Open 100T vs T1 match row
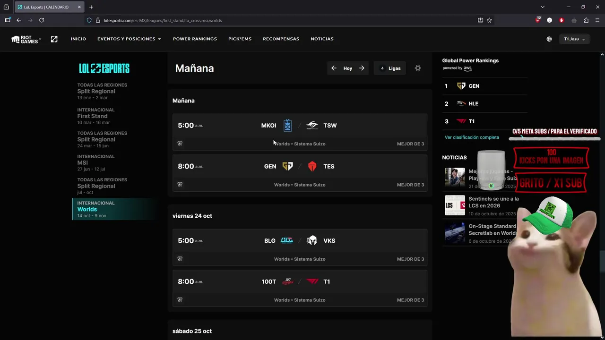Viewport: 605px width, 340px height. click(300, 288)
